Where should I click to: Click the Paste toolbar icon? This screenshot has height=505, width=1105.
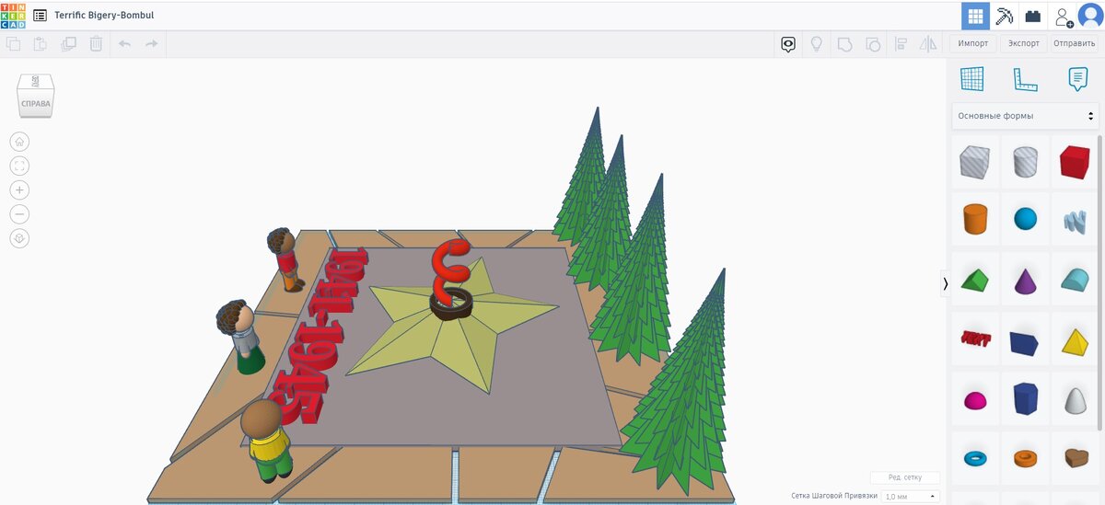click(41, 43)
